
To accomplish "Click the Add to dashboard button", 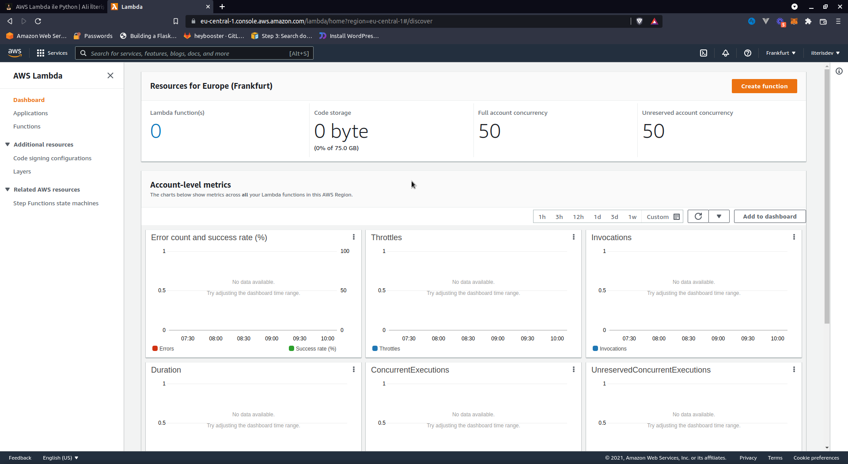I will pyautogui.click(x=769, y=216).
